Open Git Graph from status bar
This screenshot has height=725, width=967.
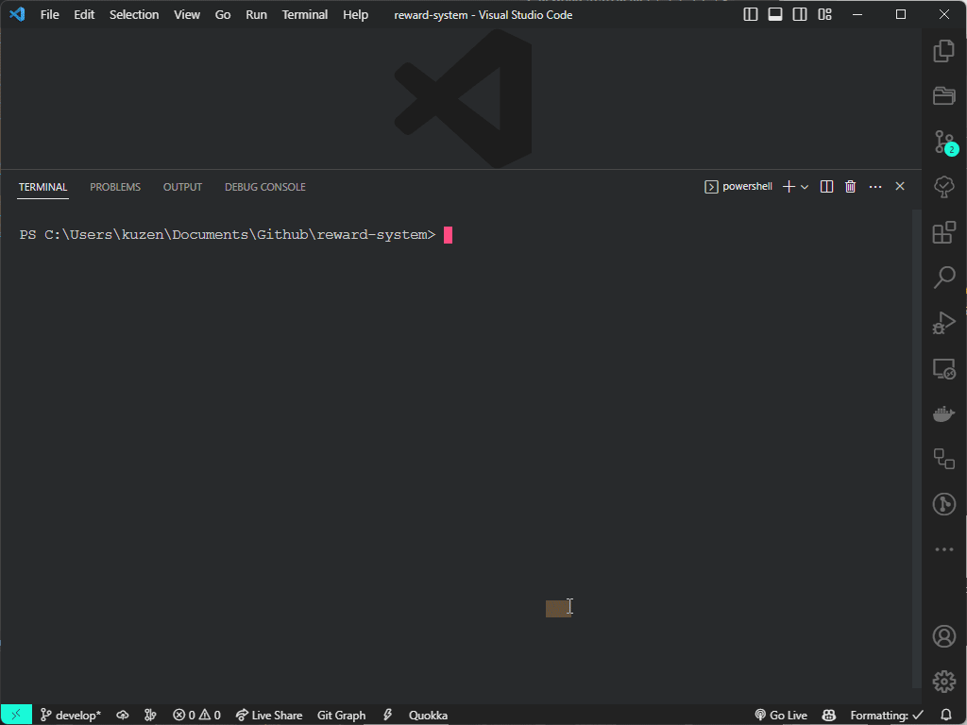coord(341,716)
